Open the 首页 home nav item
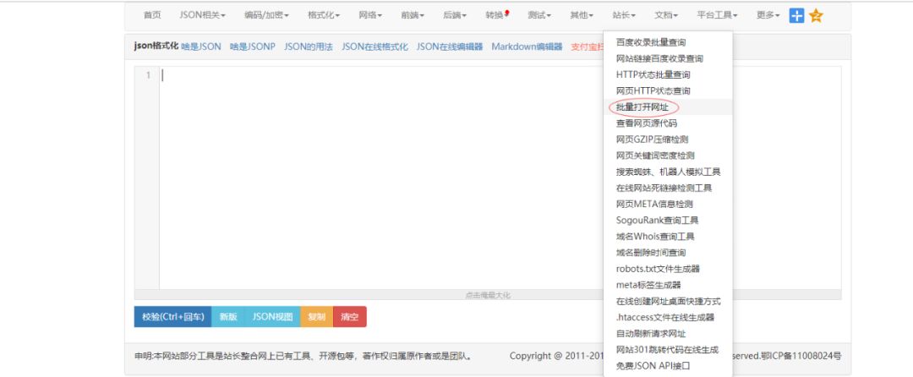The height and width of the screenshot is (377, 913). click(x=152, y=16)
